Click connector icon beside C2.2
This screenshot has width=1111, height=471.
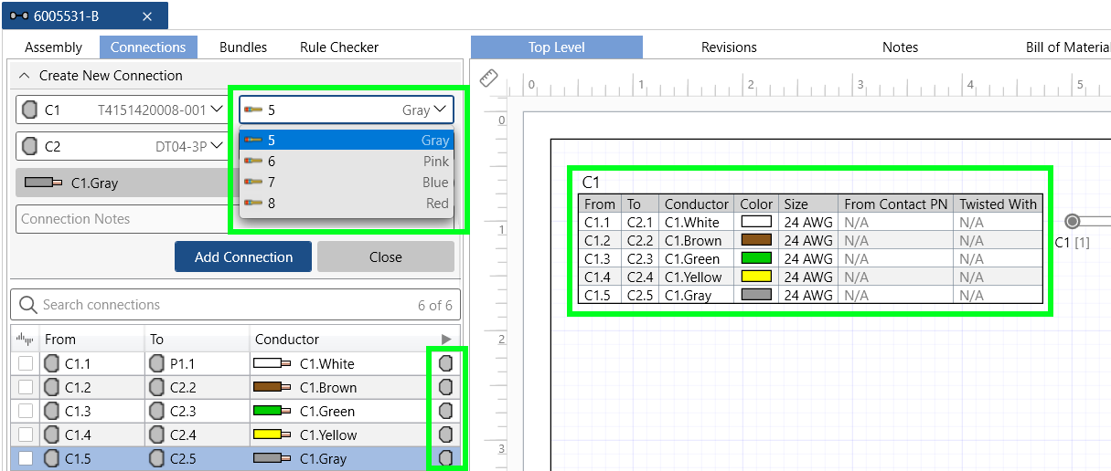tap(156, 387)
